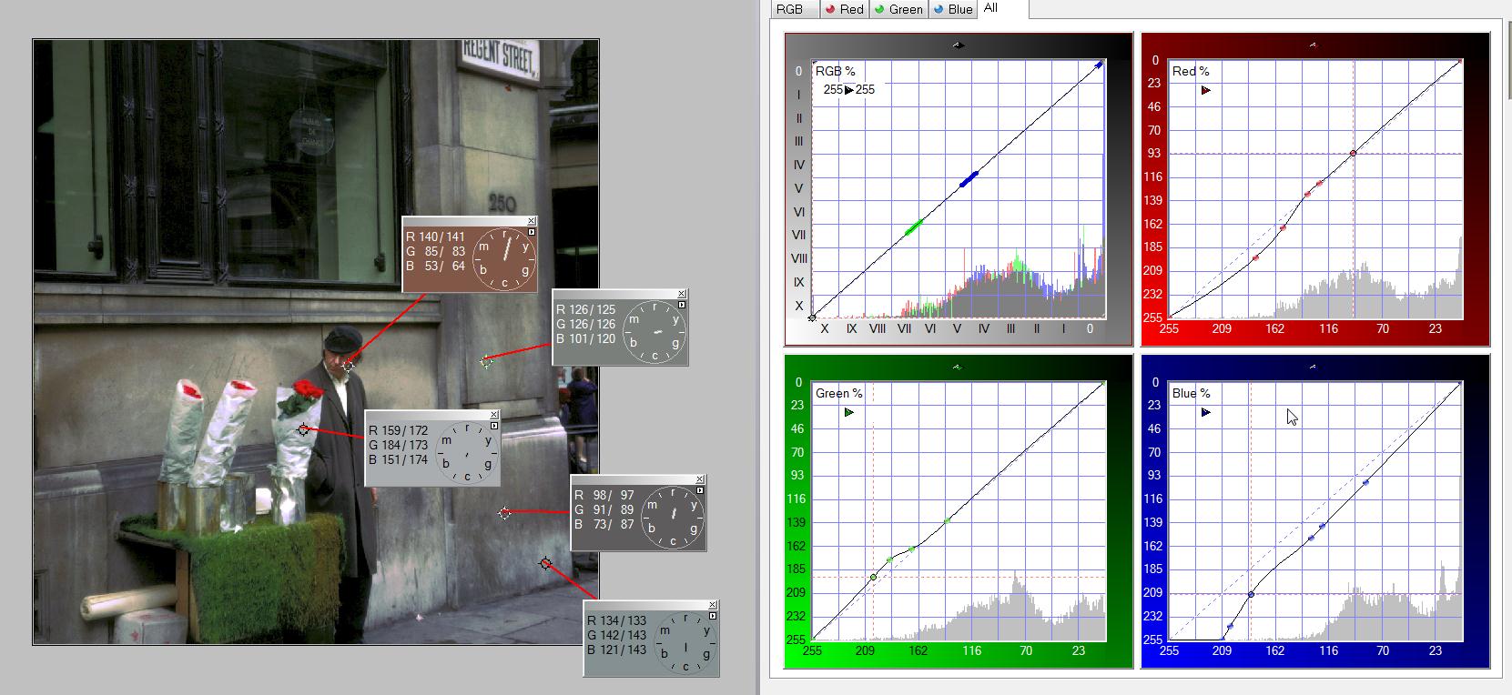Click the Red % graph label
Viewport: 1512px width, 695px height.
(x=1191, y=71)
